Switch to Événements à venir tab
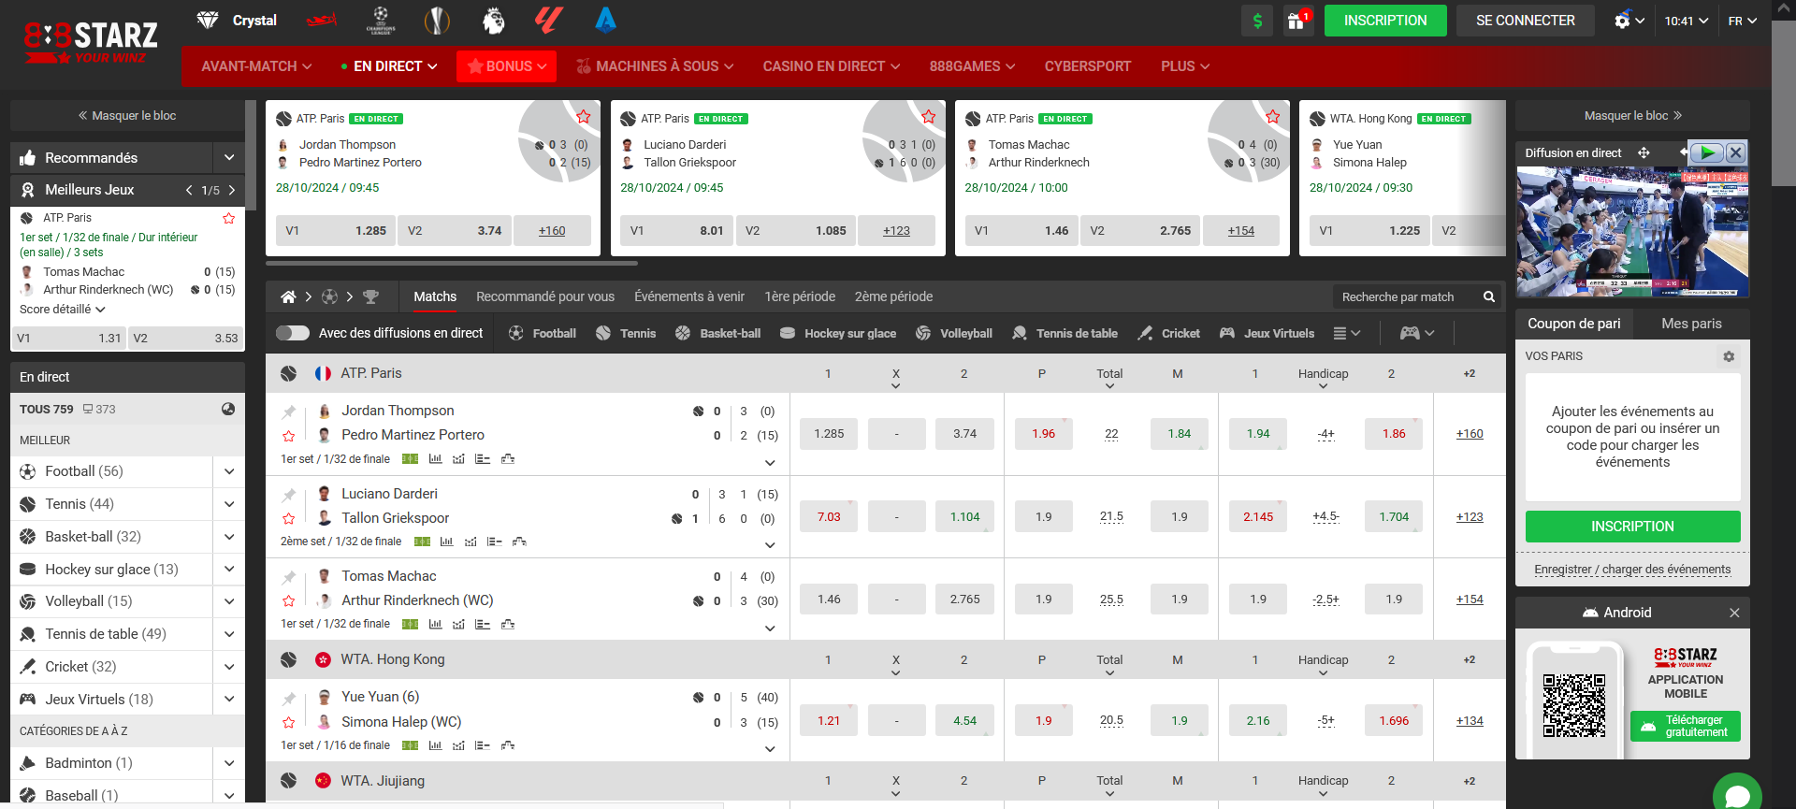 (689, 296)
